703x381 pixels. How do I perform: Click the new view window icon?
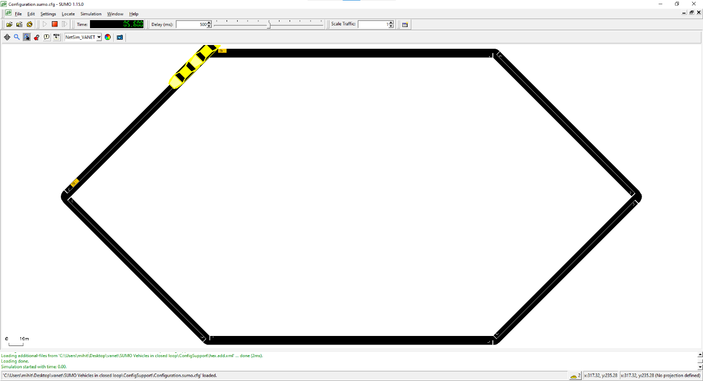click(x=405, y=24)
